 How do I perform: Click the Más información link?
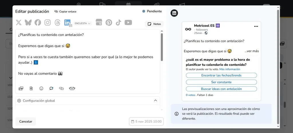tap(230, 69)
